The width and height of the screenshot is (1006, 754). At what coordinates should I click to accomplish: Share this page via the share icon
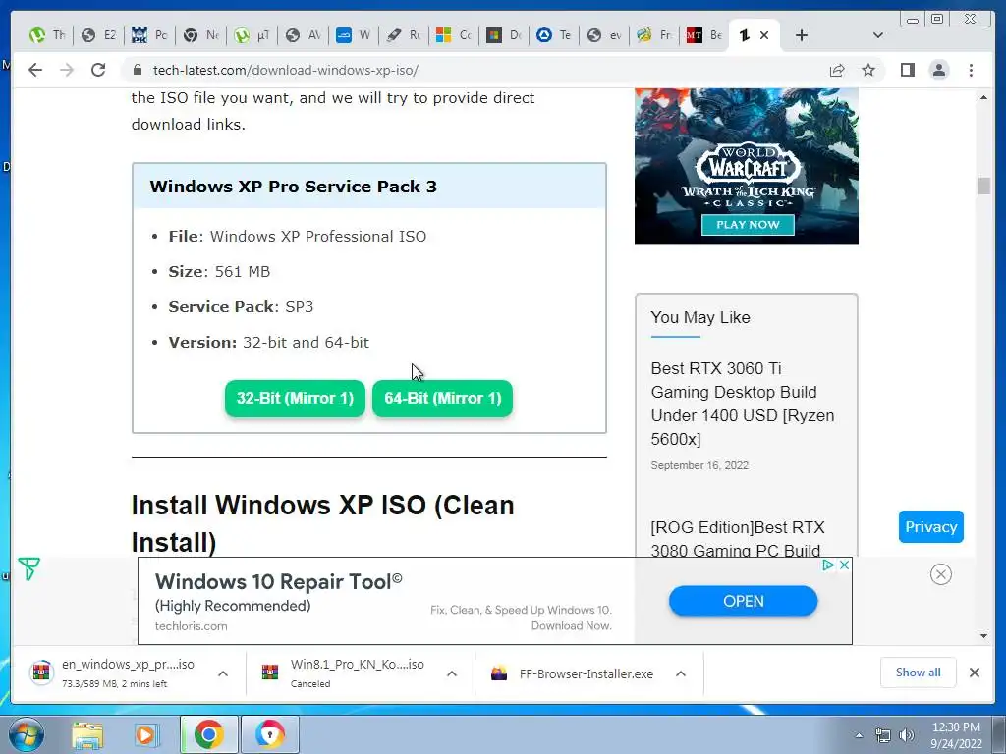coord(837,70)
